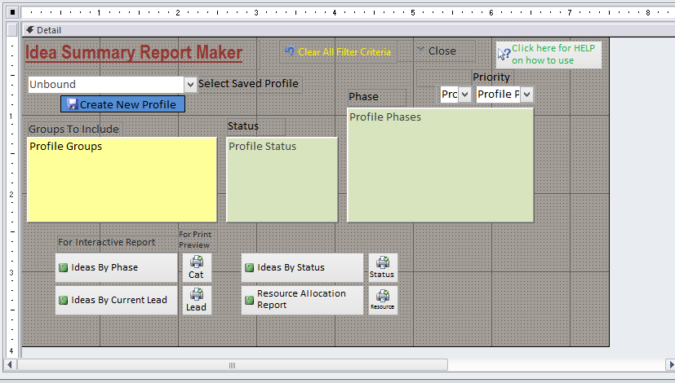Click the Clear All Filter Criteria button
The image size is (675, 383).
click(x=338, y=52)
